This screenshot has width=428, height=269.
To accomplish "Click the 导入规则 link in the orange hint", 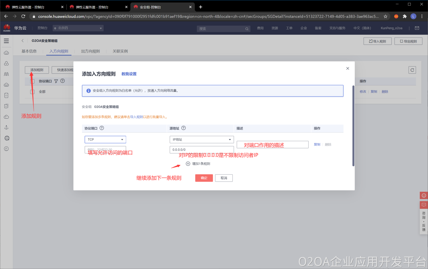I will point(136,117).
